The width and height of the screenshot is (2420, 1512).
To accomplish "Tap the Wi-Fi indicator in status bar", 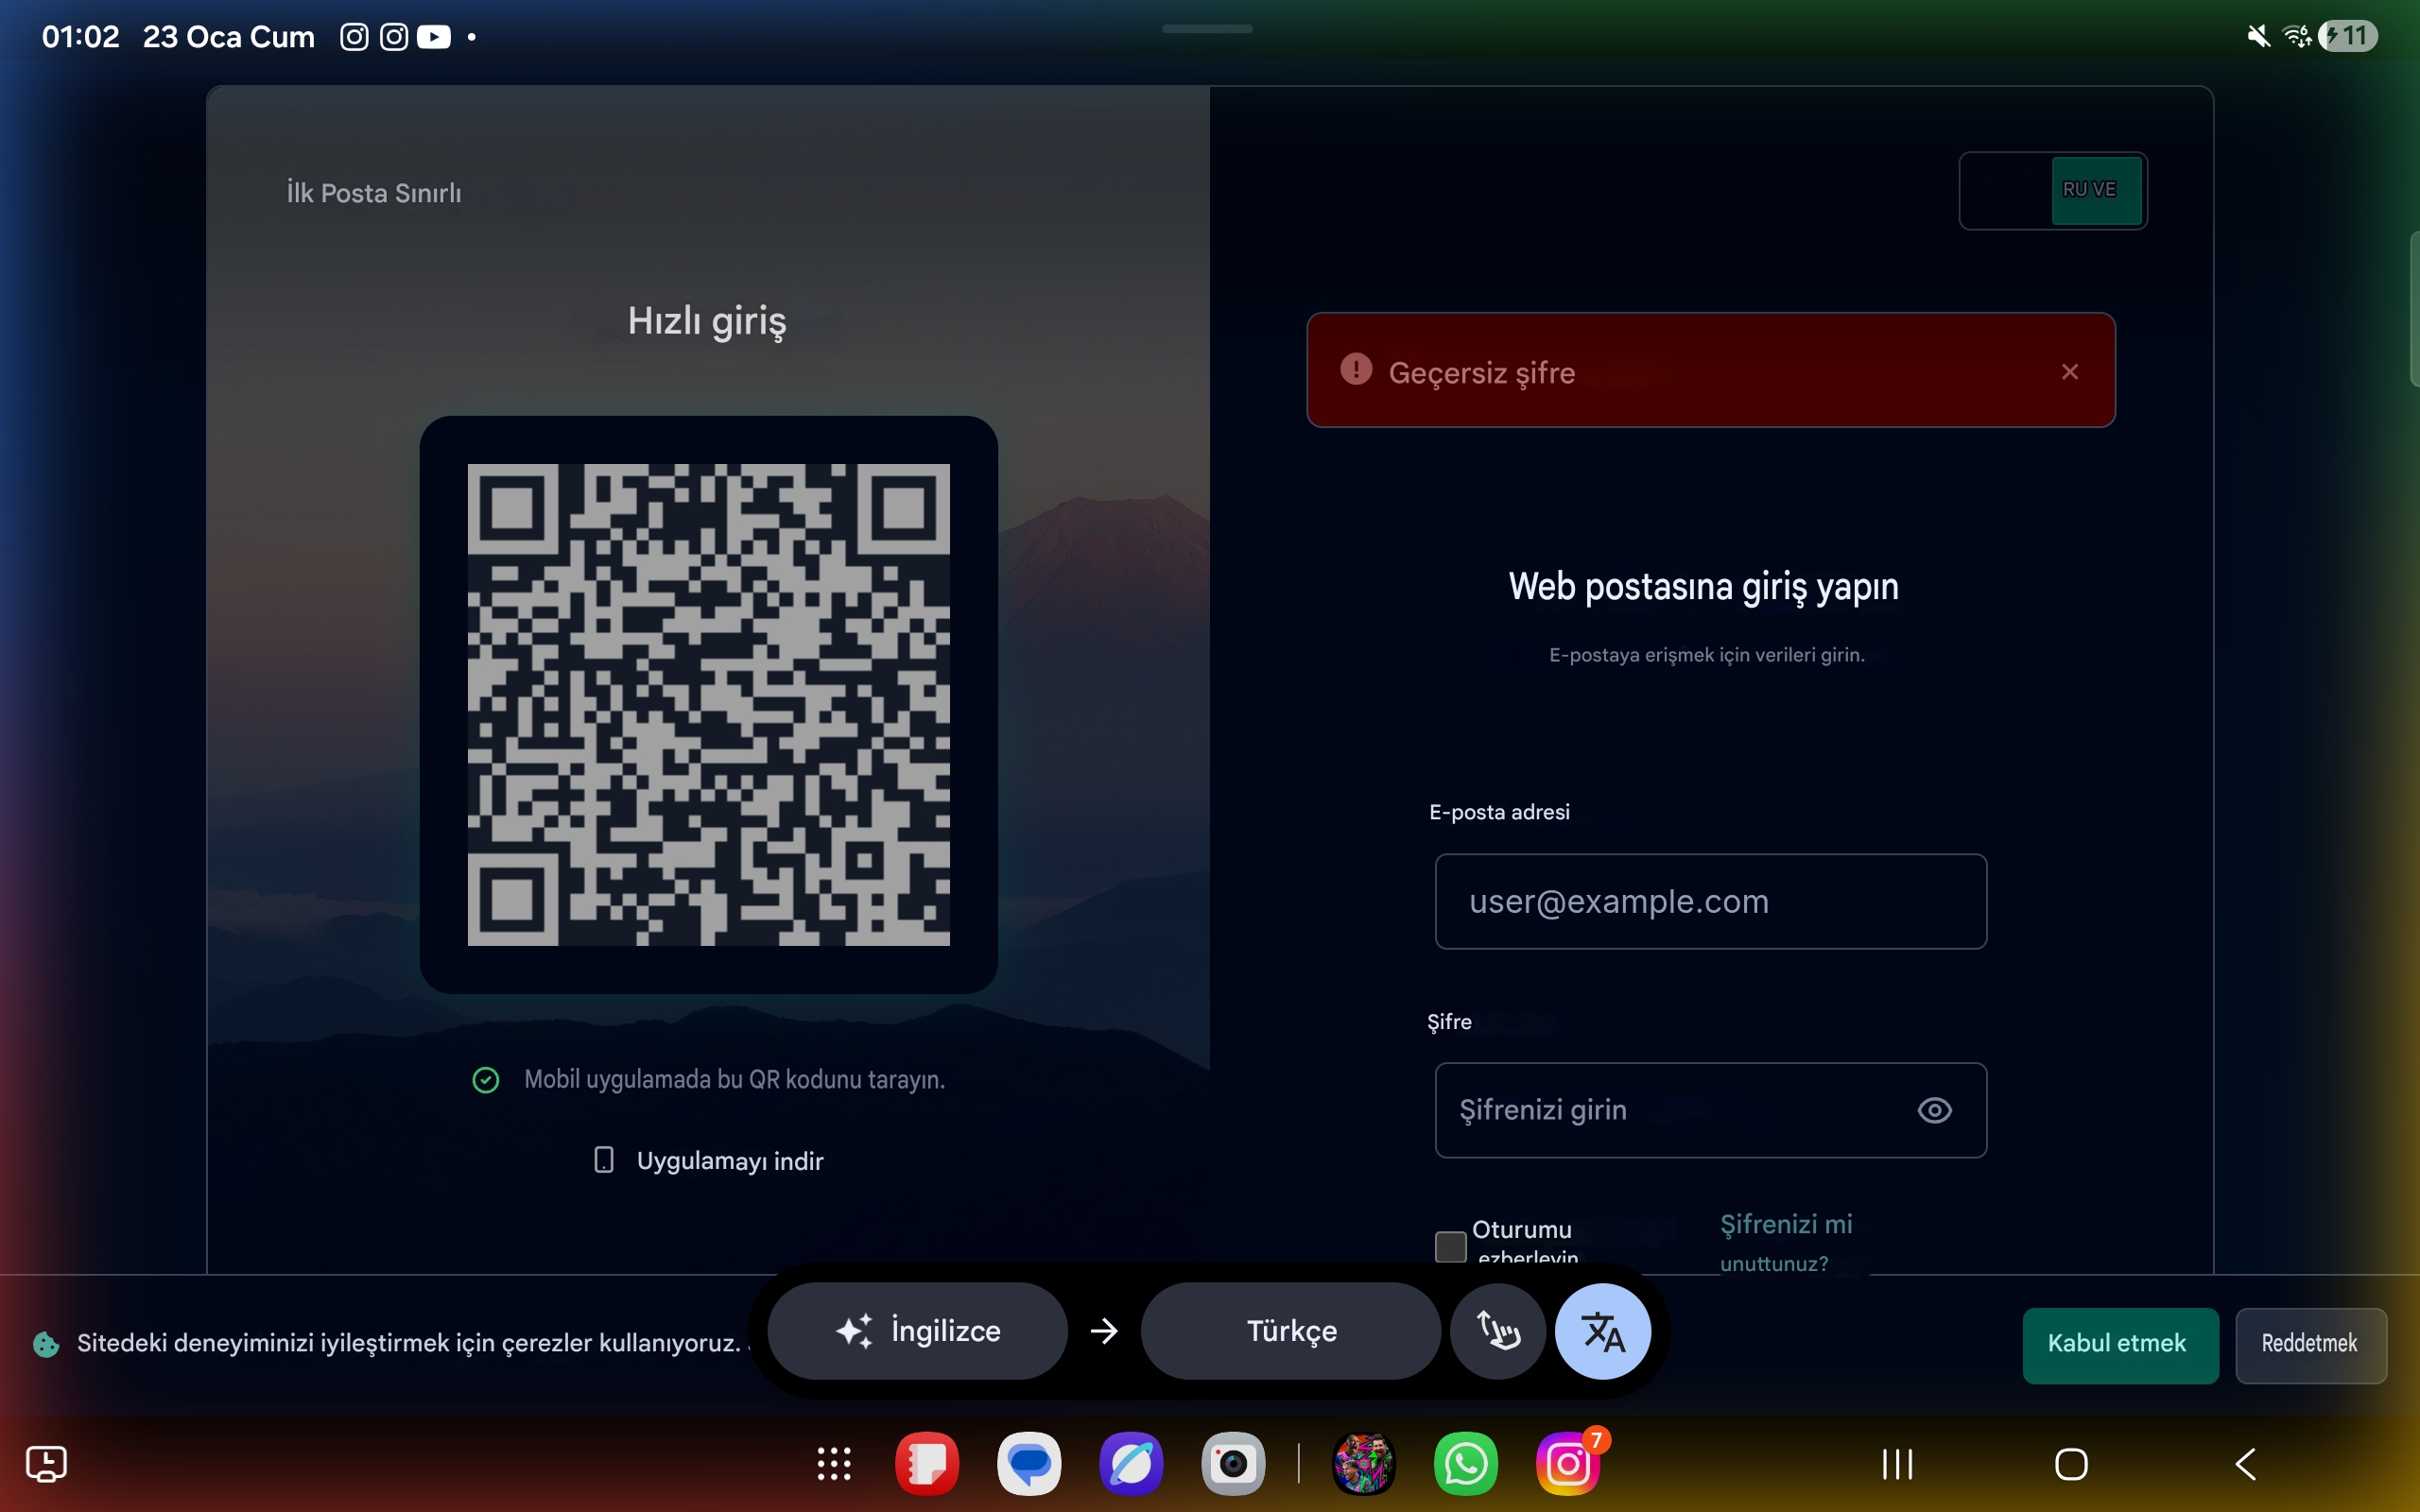I will (x=2297, y=37).
